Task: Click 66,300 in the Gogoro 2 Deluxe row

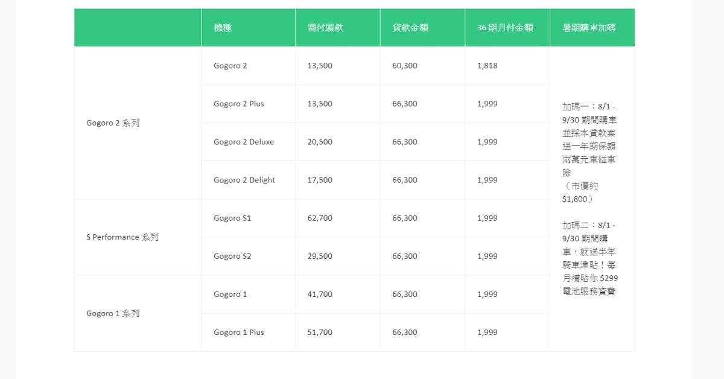Action: 405,142
